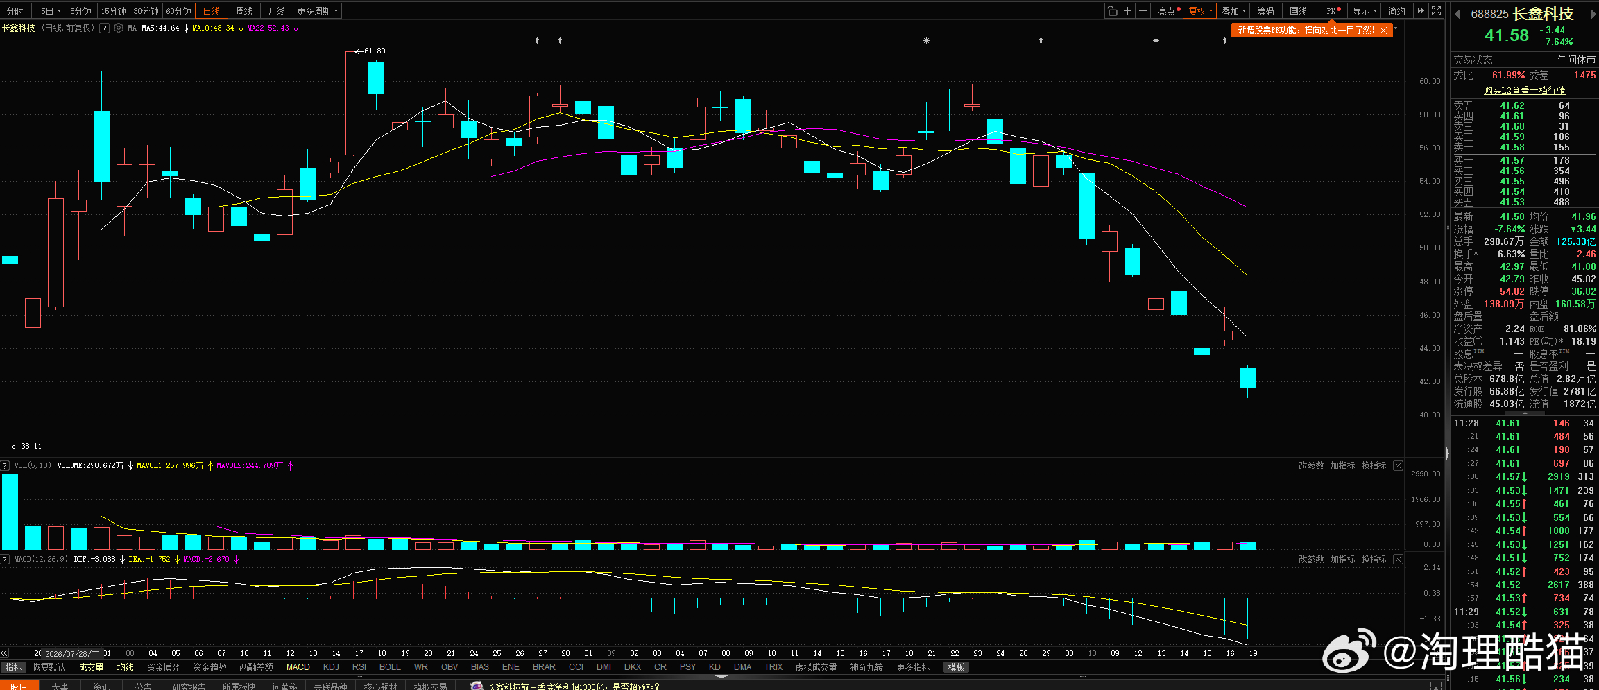Switch to the 60分钟 chart tab
The width and height of the screenshot is (1599, 690).
click(x=178, y=11)
